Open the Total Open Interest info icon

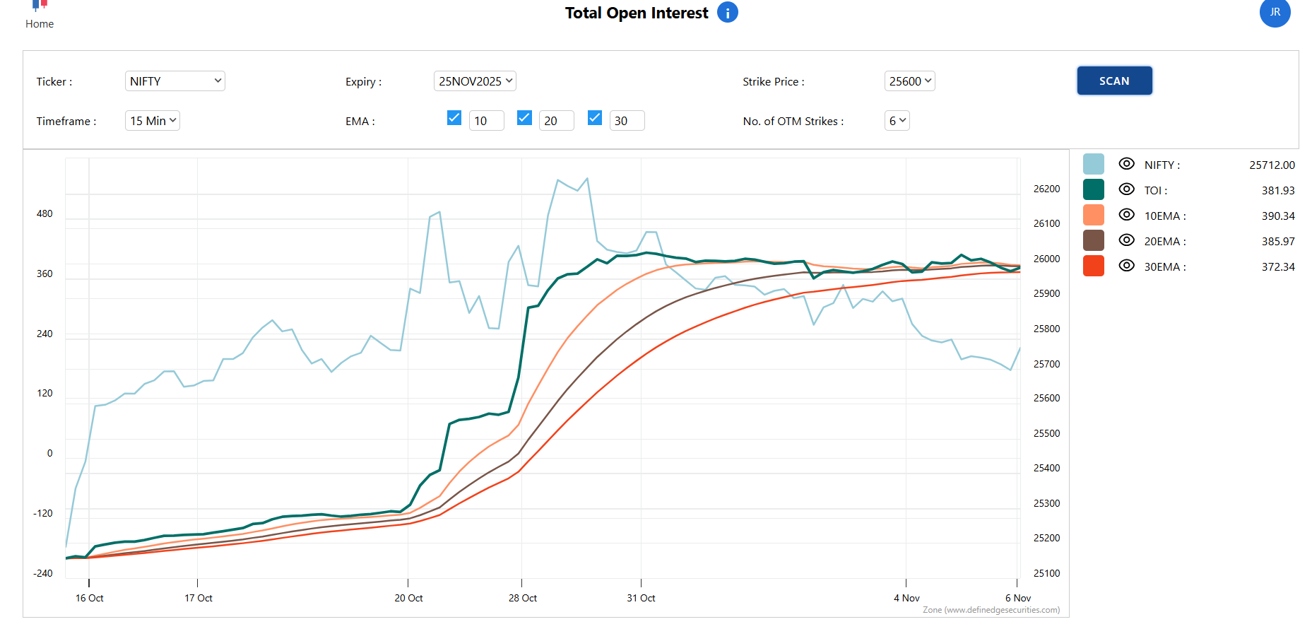click(727, 13)
